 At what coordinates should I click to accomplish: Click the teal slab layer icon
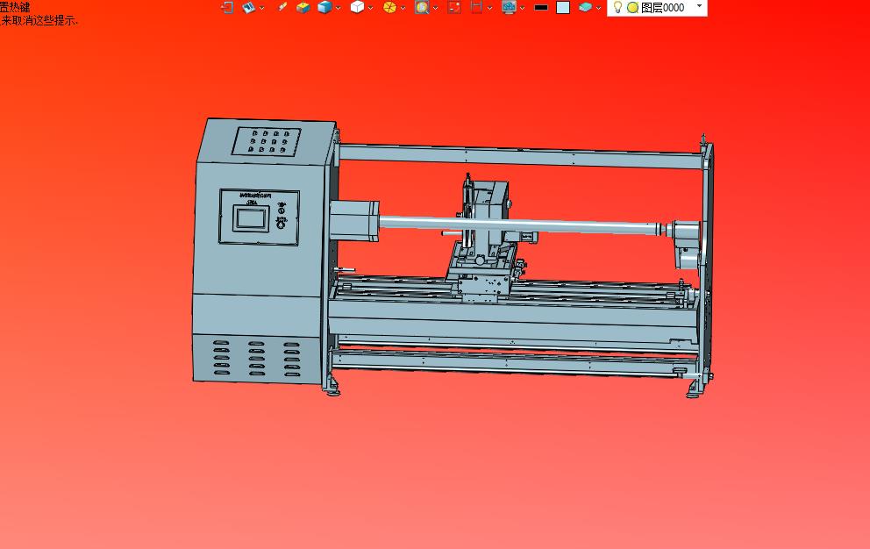point(585,7)
